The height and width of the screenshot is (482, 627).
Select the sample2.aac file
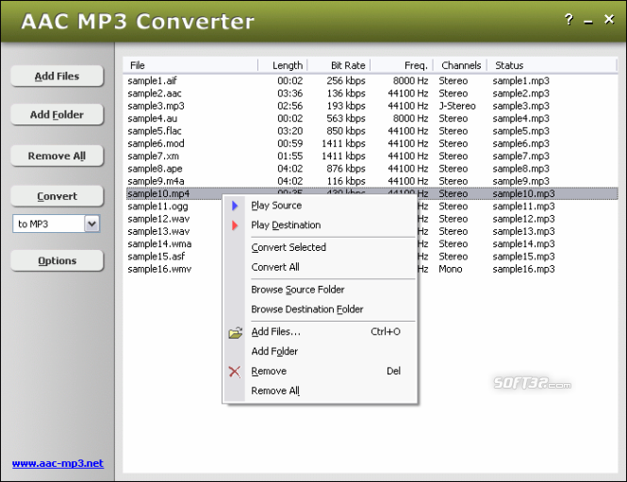tap(155, 93)
